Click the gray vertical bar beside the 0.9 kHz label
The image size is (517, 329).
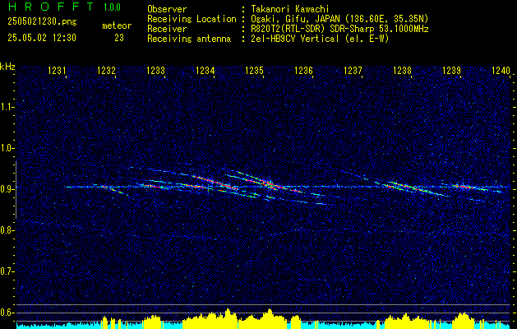[x=16, y=190]
